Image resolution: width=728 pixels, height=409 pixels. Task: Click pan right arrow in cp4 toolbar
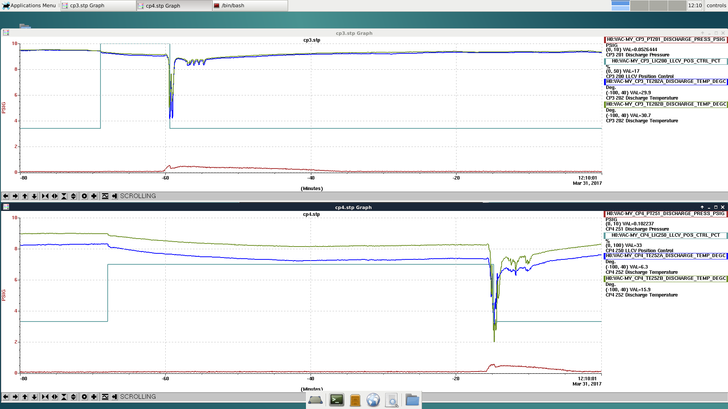(x=15, y=397)
